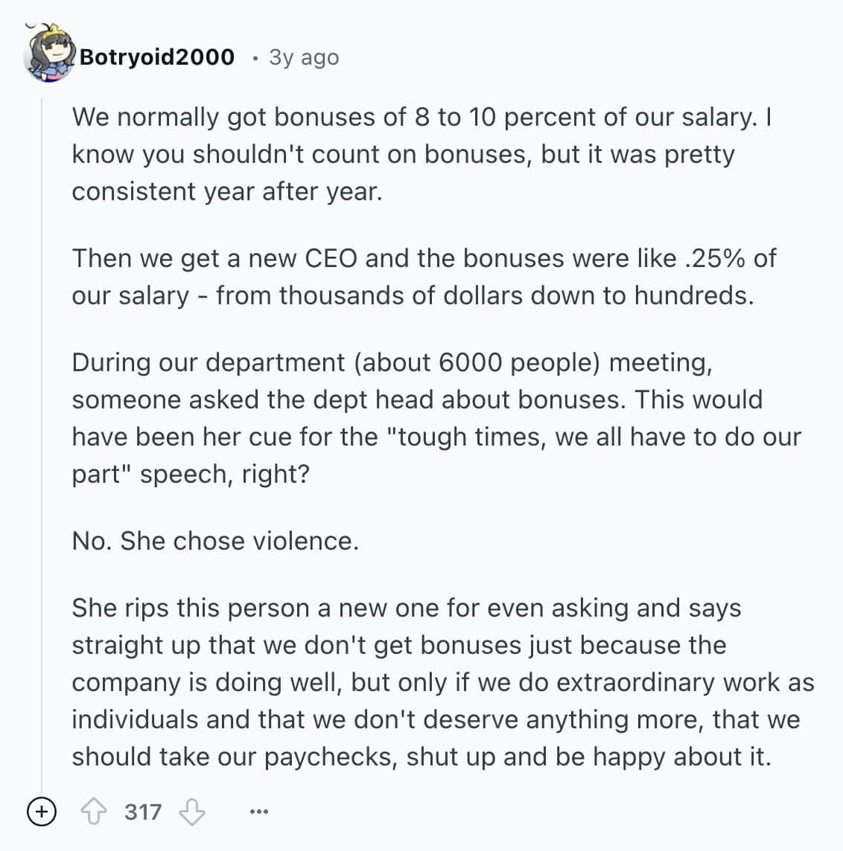The image size is (843, 851).
Task: Click the paragraph starting "We normally got bonuses"
Action: point(421,154)
